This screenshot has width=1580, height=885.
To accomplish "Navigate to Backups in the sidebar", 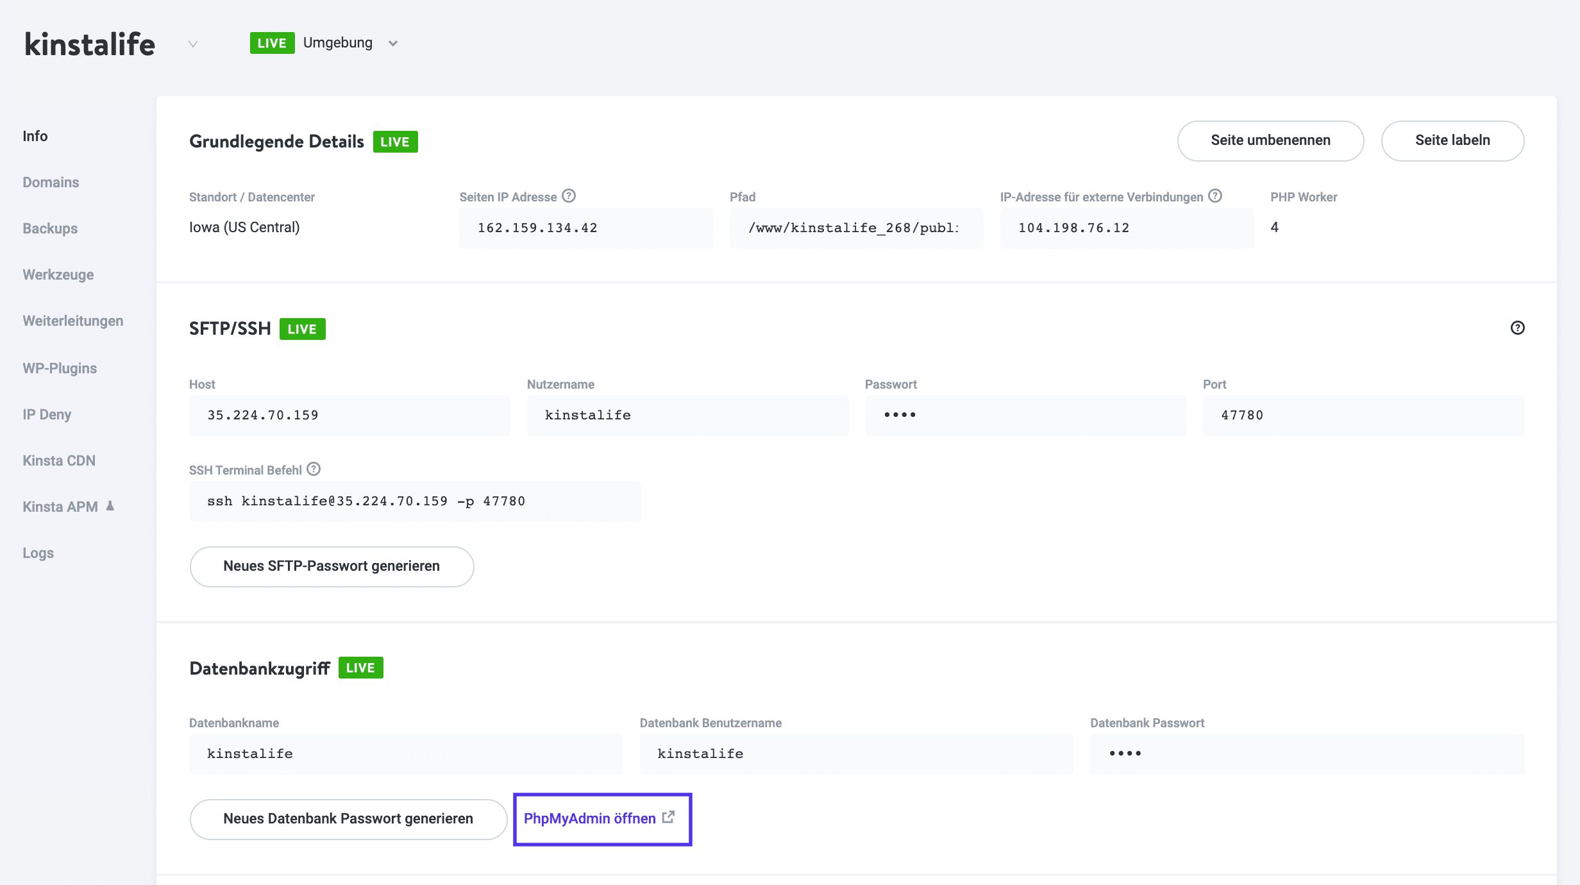I will pos(49,228).
